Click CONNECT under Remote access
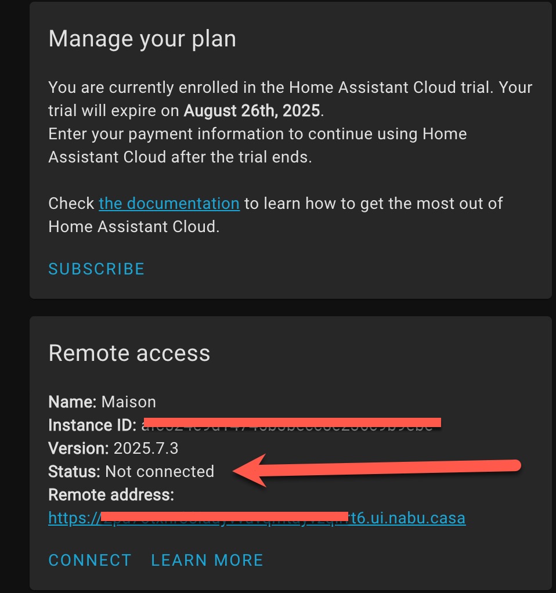The width and height of the screenshot is (556, 593). (90, 560)
